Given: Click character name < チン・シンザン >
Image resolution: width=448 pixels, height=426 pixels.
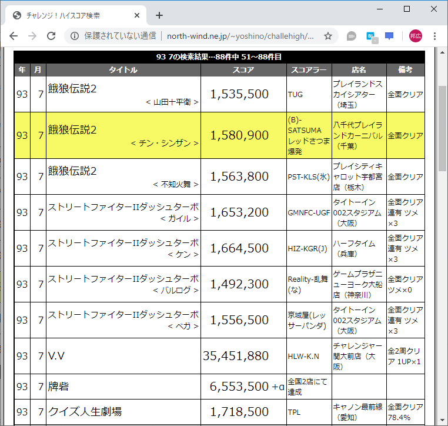Looking at the screenshot, I should [165, 143].
